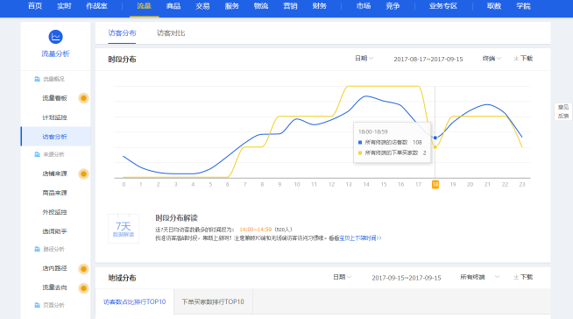Open 商品来源 in the sidebar
This screenshot has height=319, width=573.
point(55,193)
